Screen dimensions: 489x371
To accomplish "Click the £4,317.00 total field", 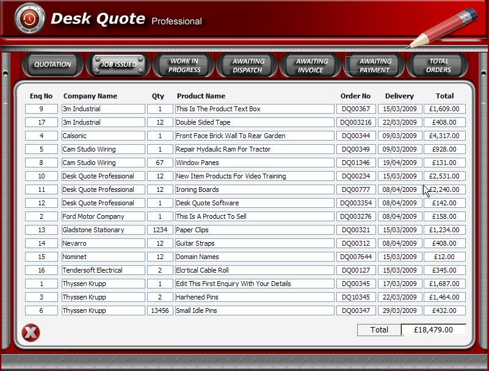I will point(445,136).
